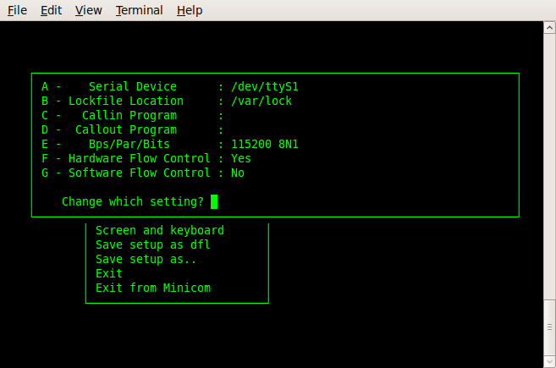Click the Callout Program setting line

point(132,129)
